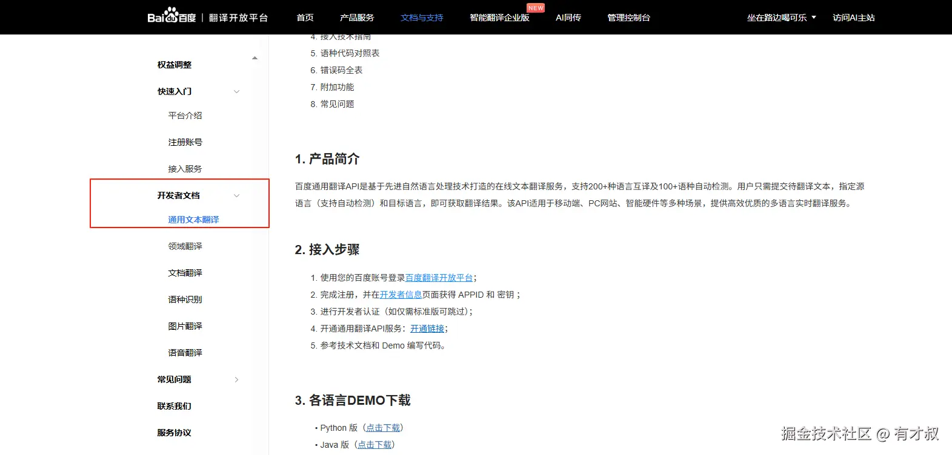The image size is (952, 455).
Task: Open 管理控制台 from the header
Action: pyautogui.click(x=628, y=18)
